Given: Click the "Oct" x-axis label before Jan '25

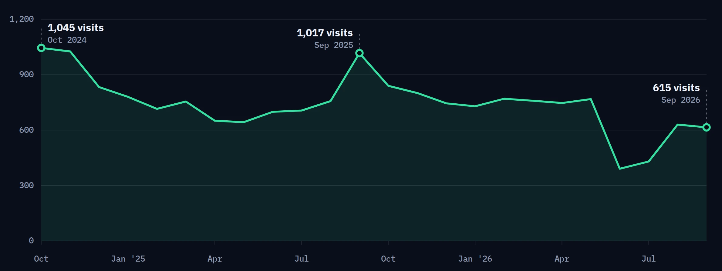Looking at the screenshot, I should pos(41,259).
